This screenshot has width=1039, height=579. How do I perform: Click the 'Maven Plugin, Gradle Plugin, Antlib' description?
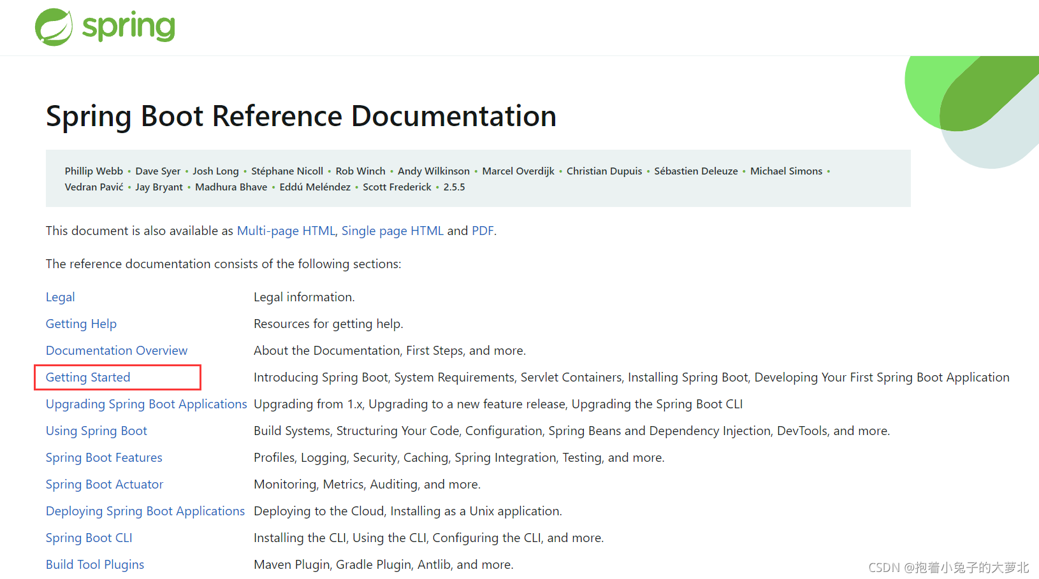tap(384, 565)
